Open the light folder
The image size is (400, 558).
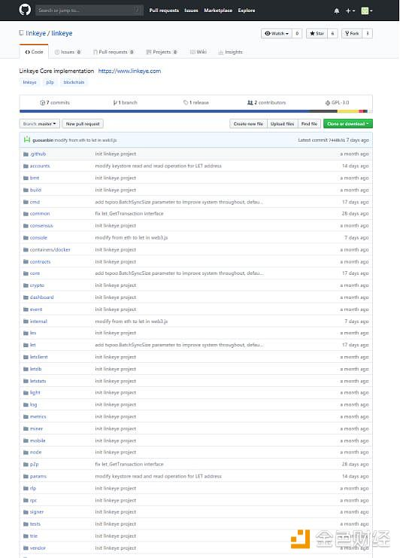[x=35, y=392]
